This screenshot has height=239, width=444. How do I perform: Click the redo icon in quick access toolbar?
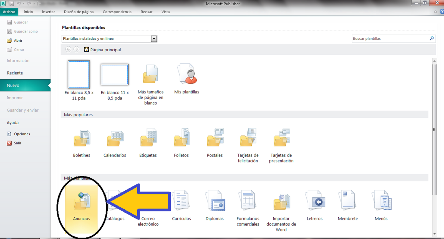tap(29, 4)
